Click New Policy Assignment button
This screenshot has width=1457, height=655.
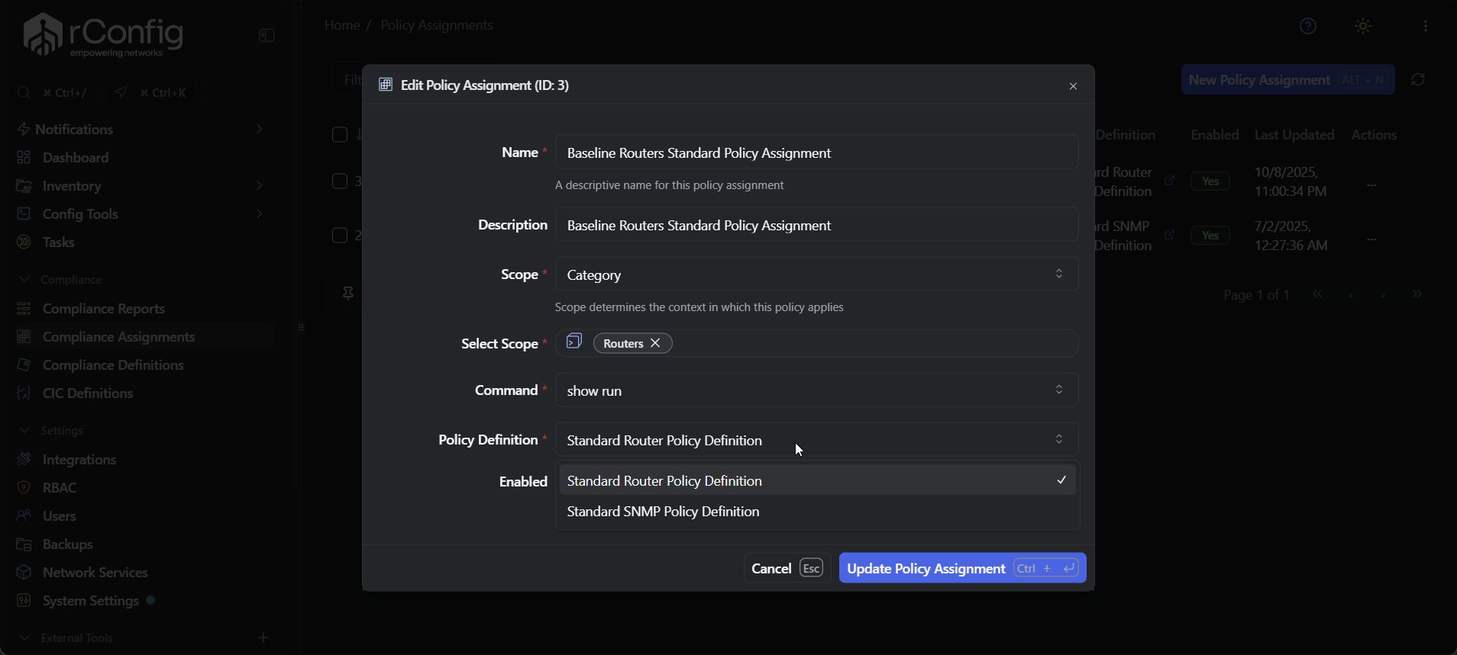pyautogui.click(x=1287, y=80)
